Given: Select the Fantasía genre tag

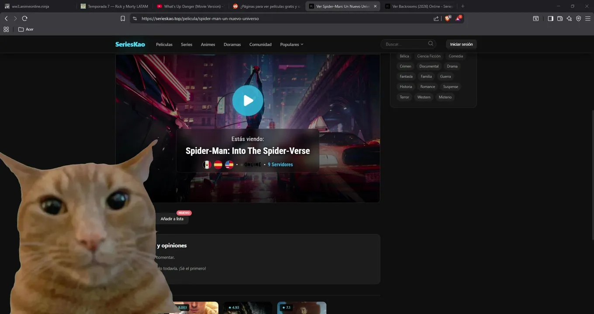Looking at the screenshot, I should tap(406, 76).
